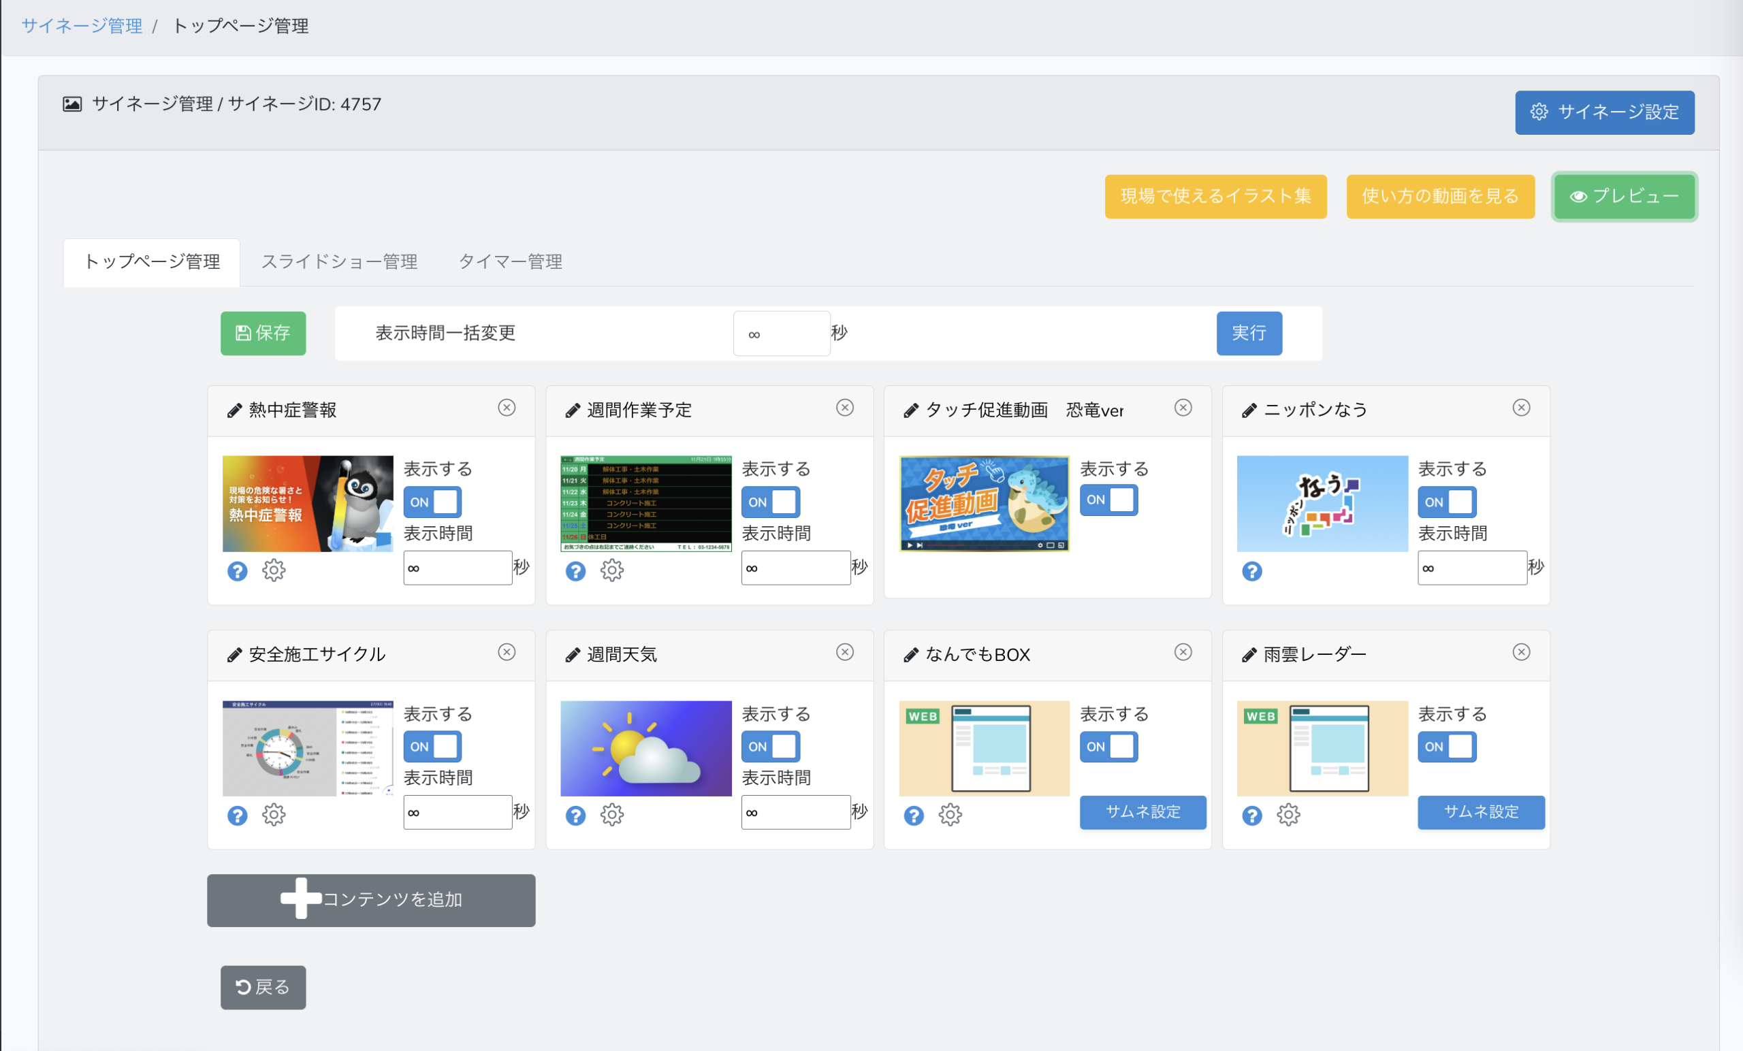1743x1051 pixels.
Task: Click the pencil icon beside 安全施工サイクル
Action: click(x=234, y=656)
